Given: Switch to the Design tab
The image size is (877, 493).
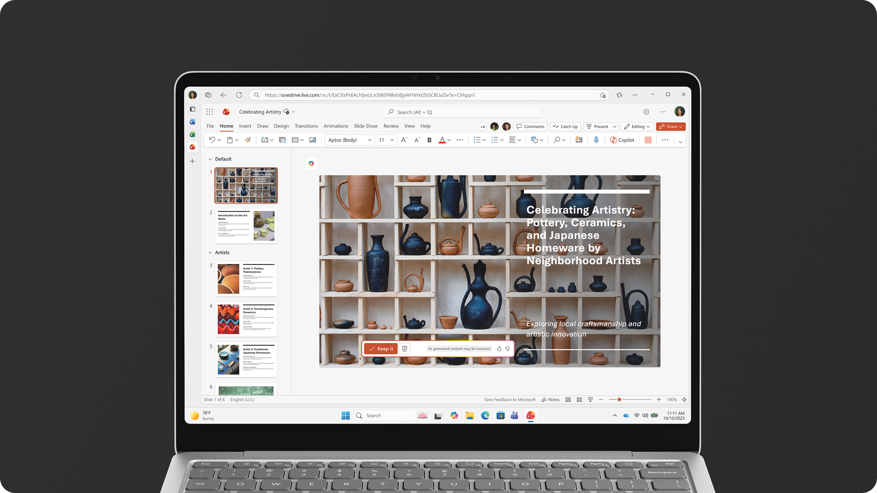Looking at the screenshot, I should click(x=281, y=126).
